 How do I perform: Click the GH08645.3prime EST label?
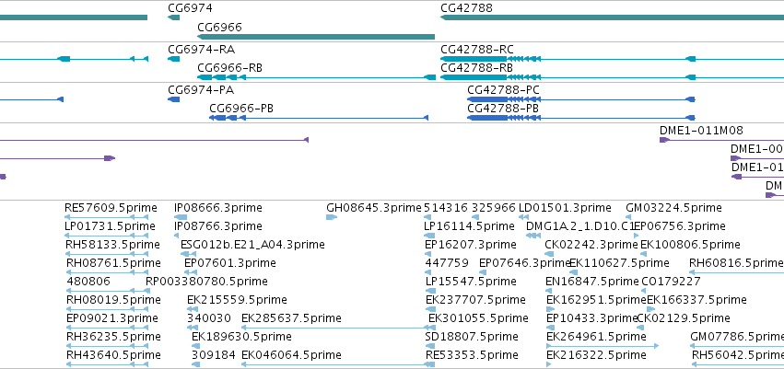tap(374, 208)
